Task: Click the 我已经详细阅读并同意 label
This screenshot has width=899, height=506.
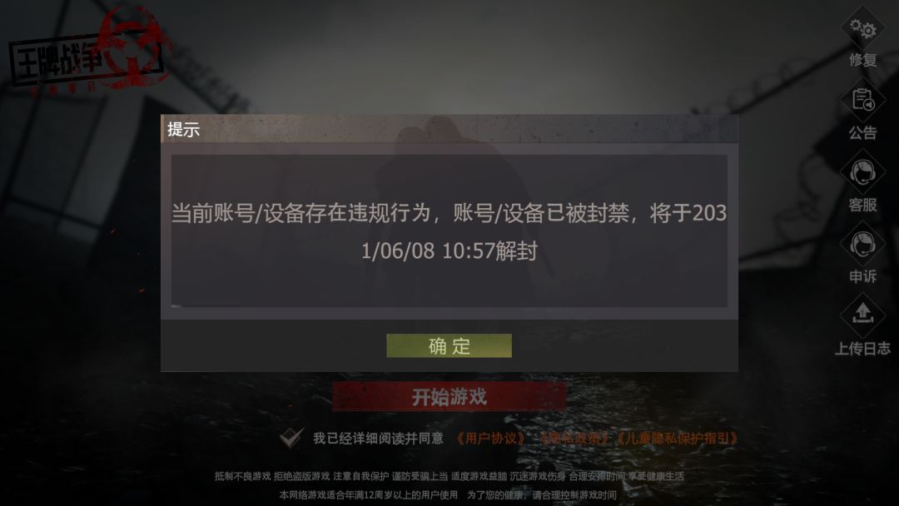Action: (379, 439)
